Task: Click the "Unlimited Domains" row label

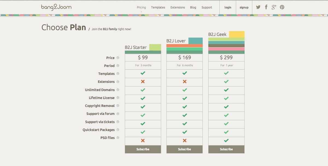Action: (100, 90)
